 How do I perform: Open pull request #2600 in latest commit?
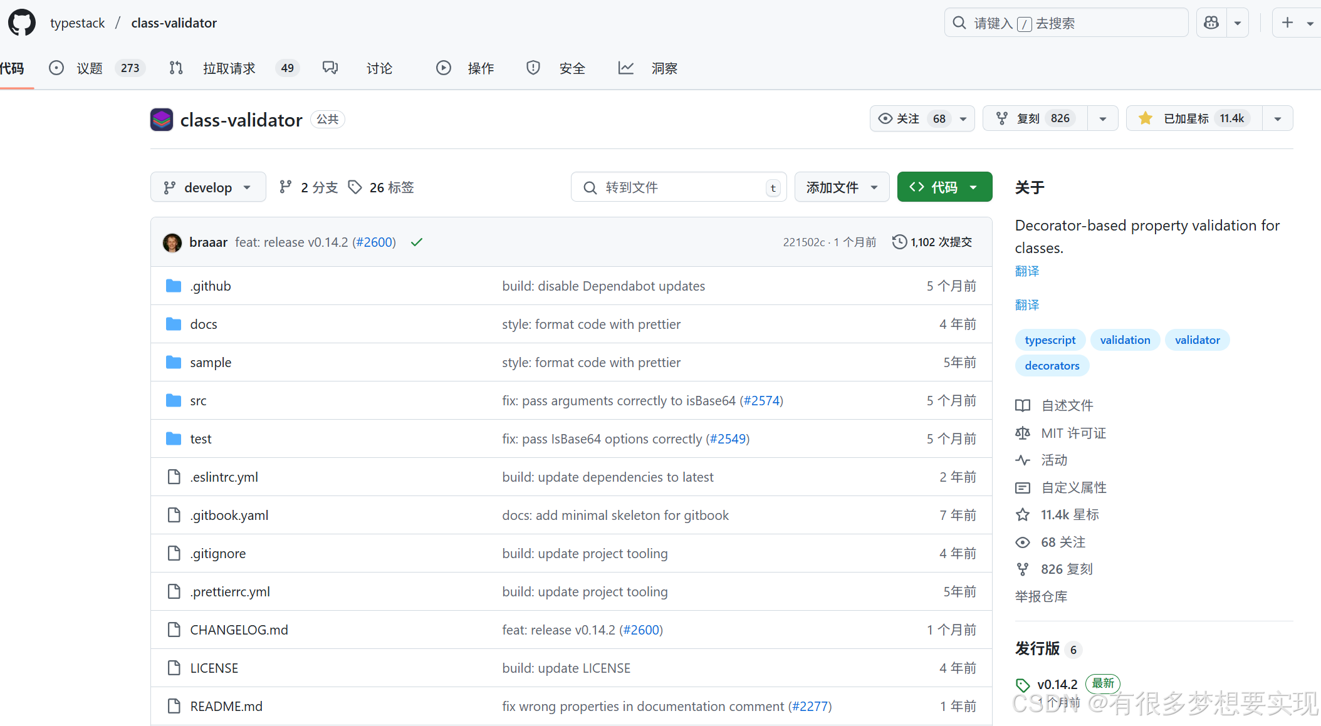[x=374, y=242]
